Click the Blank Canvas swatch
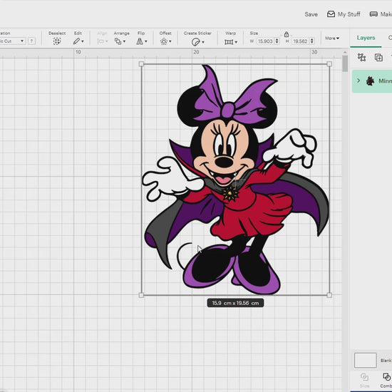The width and height of the screenshot is (392, 392). [365, 360]
